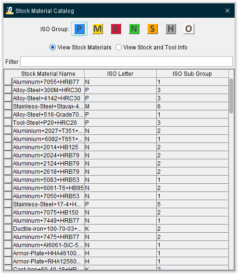238x274 pixels.
Task: Sort by the Stock Material Name column header
Action: click(48, 73)
